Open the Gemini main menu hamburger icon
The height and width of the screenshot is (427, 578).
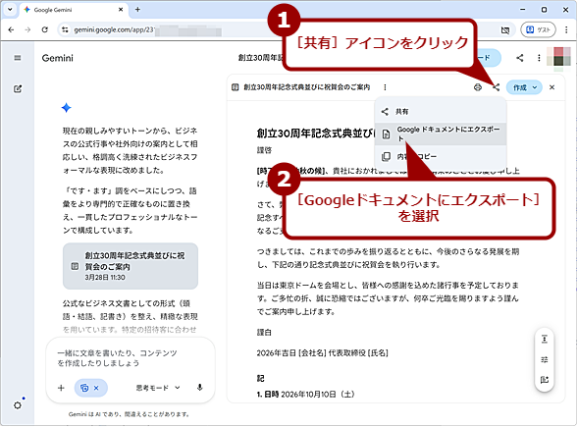(x=18, y=58)
